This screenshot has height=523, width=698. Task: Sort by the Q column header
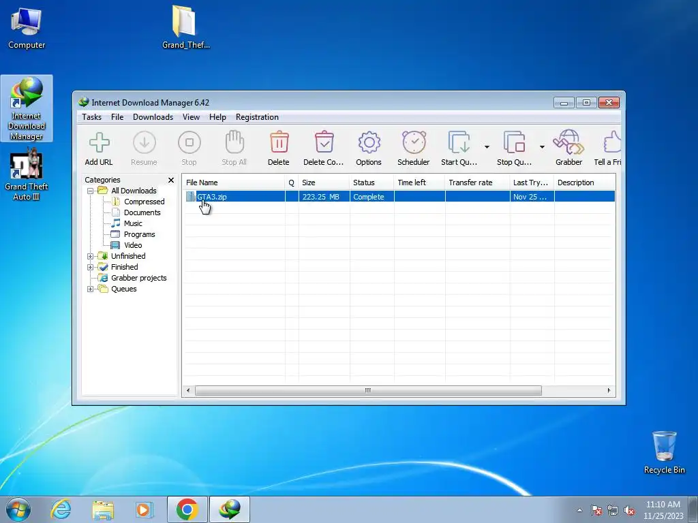coord(292,183)
